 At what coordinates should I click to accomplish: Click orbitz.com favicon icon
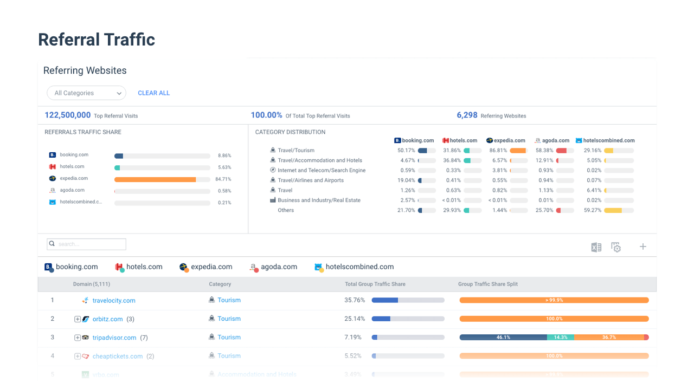pos(86,319)
